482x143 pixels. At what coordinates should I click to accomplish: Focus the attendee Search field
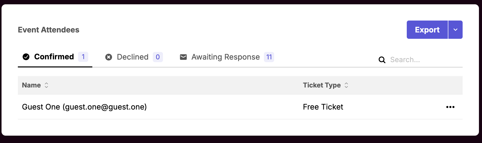(x=423, y=60)
